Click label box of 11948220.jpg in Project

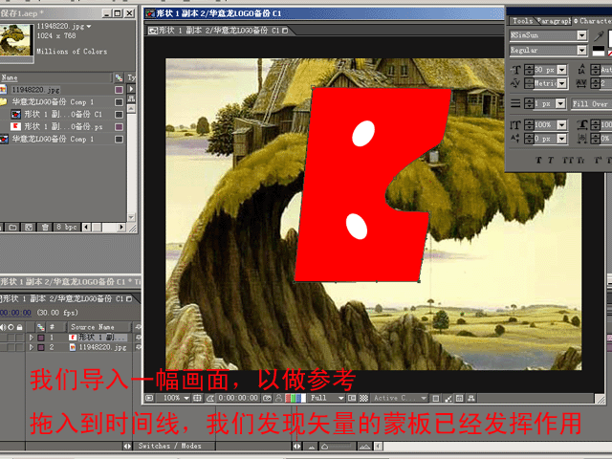point(119,90)
